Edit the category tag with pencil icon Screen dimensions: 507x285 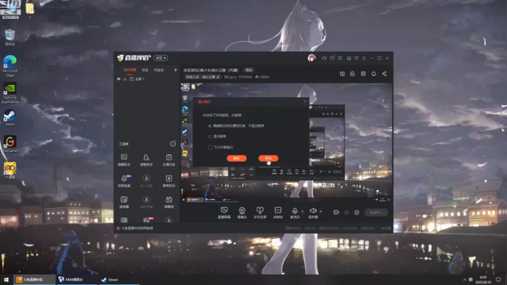[x=218, y=77]
